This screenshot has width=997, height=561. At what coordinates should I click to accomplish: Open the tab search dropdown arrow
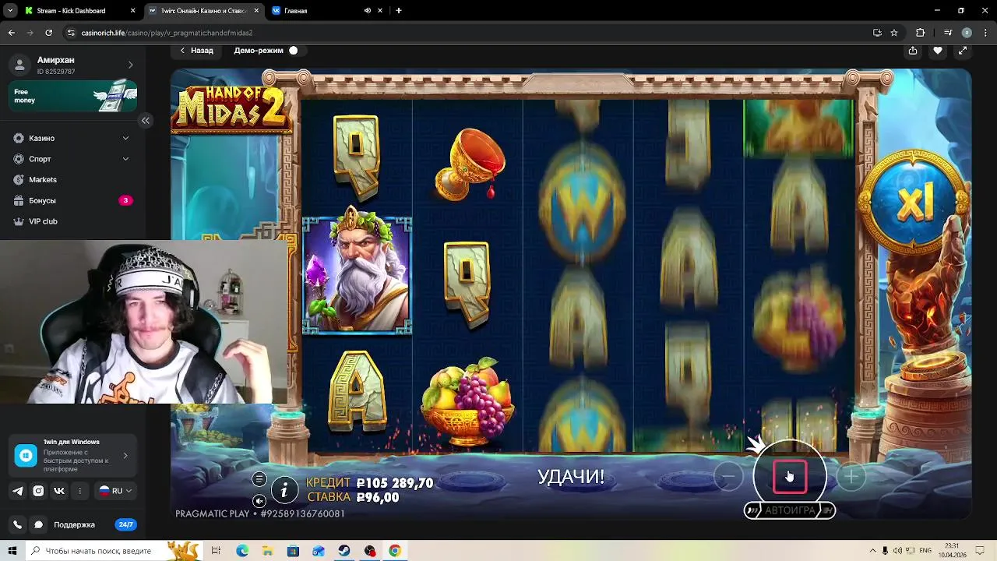pyautogui.click(x=11, y=11)
